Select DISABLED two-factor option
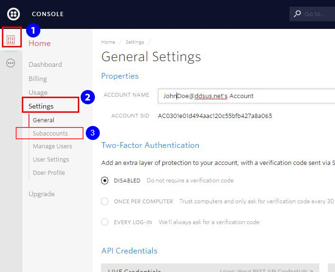 104,181
